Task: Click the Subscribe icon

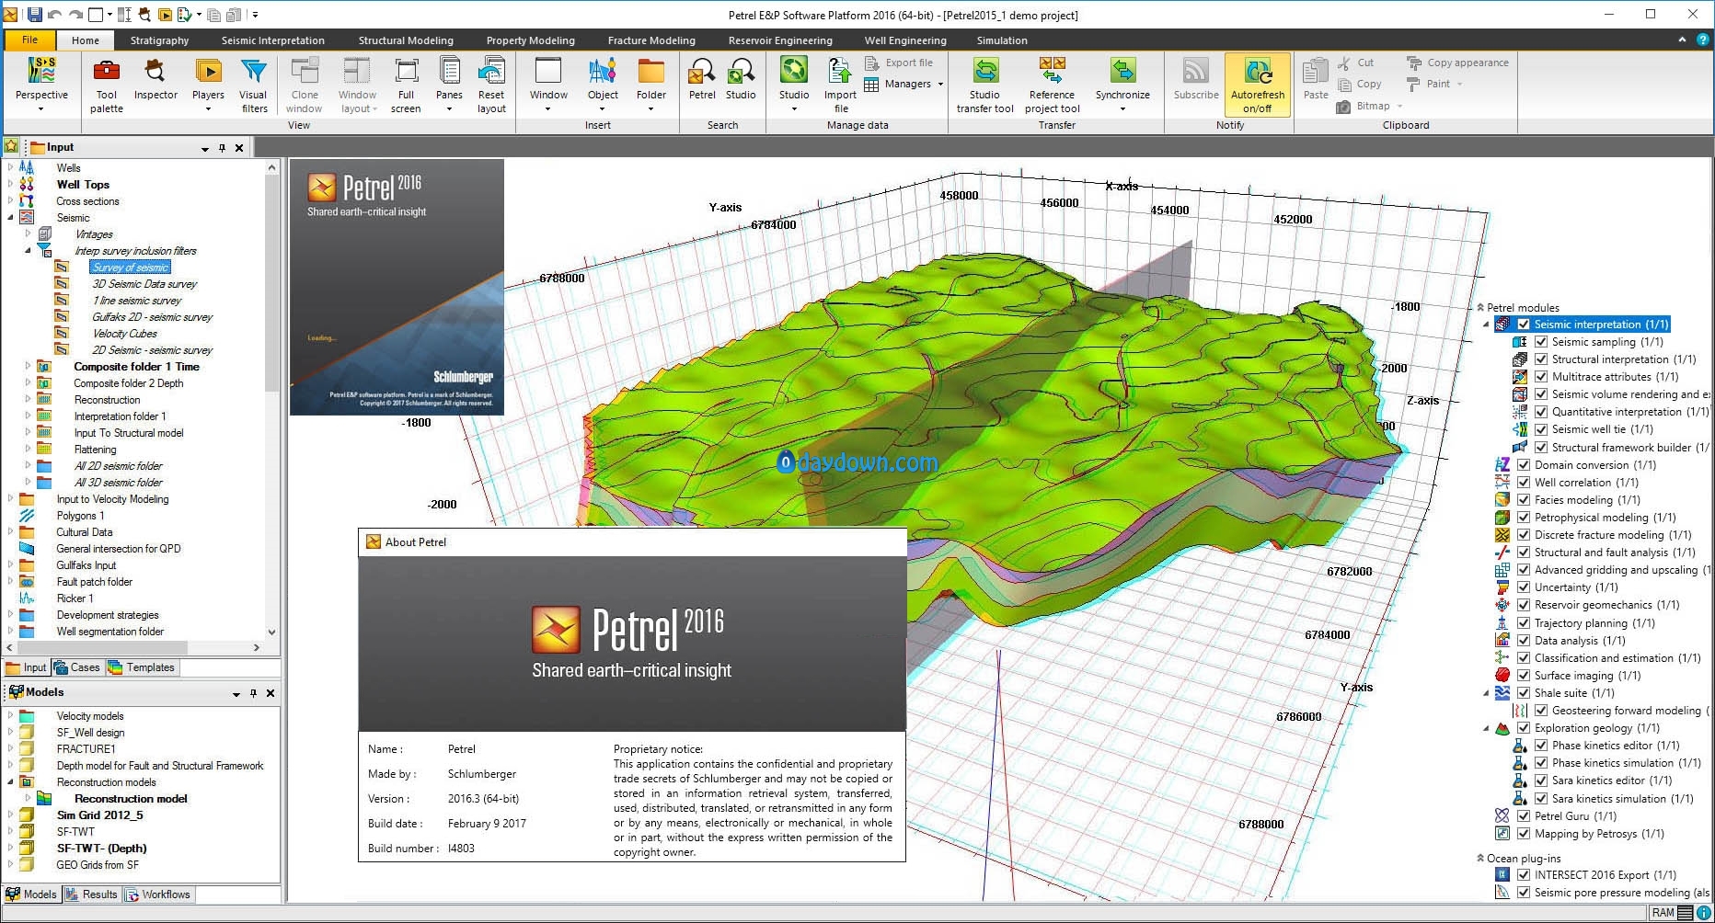Action: tap(1196, 72)
